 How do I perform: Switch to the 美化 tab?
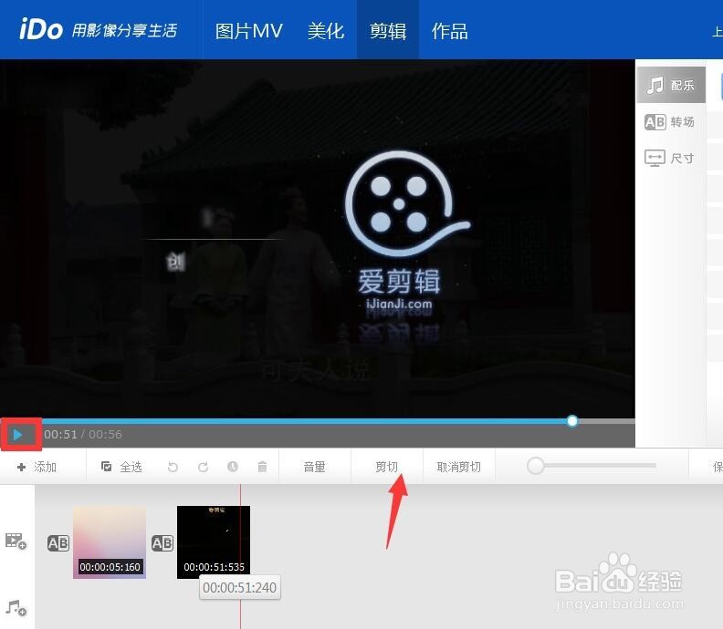[326, 31]
